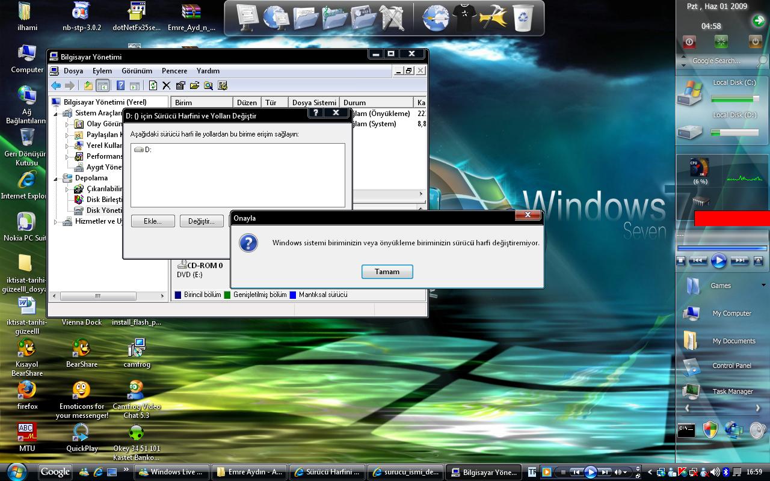Open the Dosya menu

73,71
